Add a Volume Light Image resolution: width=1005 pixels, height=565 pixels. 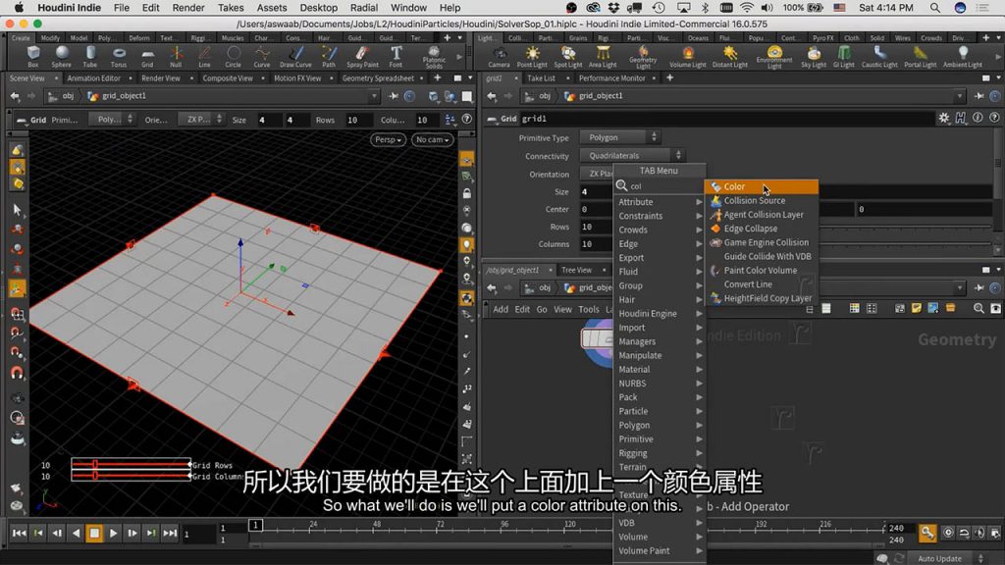pyautogui.click(x=688, y=56)
